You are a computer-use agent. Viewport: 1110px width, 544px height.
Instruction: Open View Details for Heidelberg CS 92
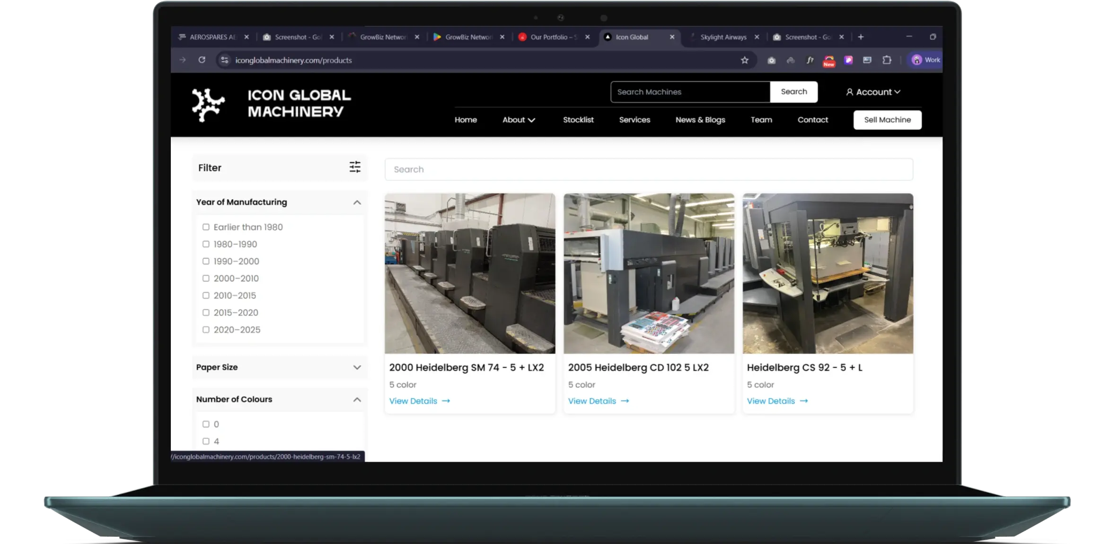(x=777, y=401)
